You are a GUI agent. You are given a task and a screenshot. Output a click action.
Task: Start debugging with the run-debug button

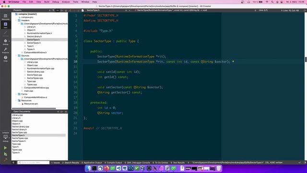5,154
